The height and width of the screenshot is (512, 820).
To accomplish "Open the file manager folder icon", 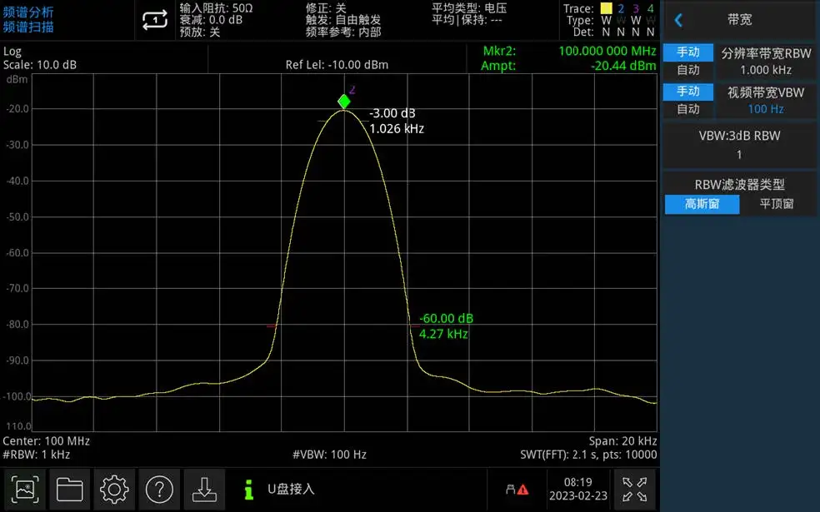I will click(x=69, y=490).
